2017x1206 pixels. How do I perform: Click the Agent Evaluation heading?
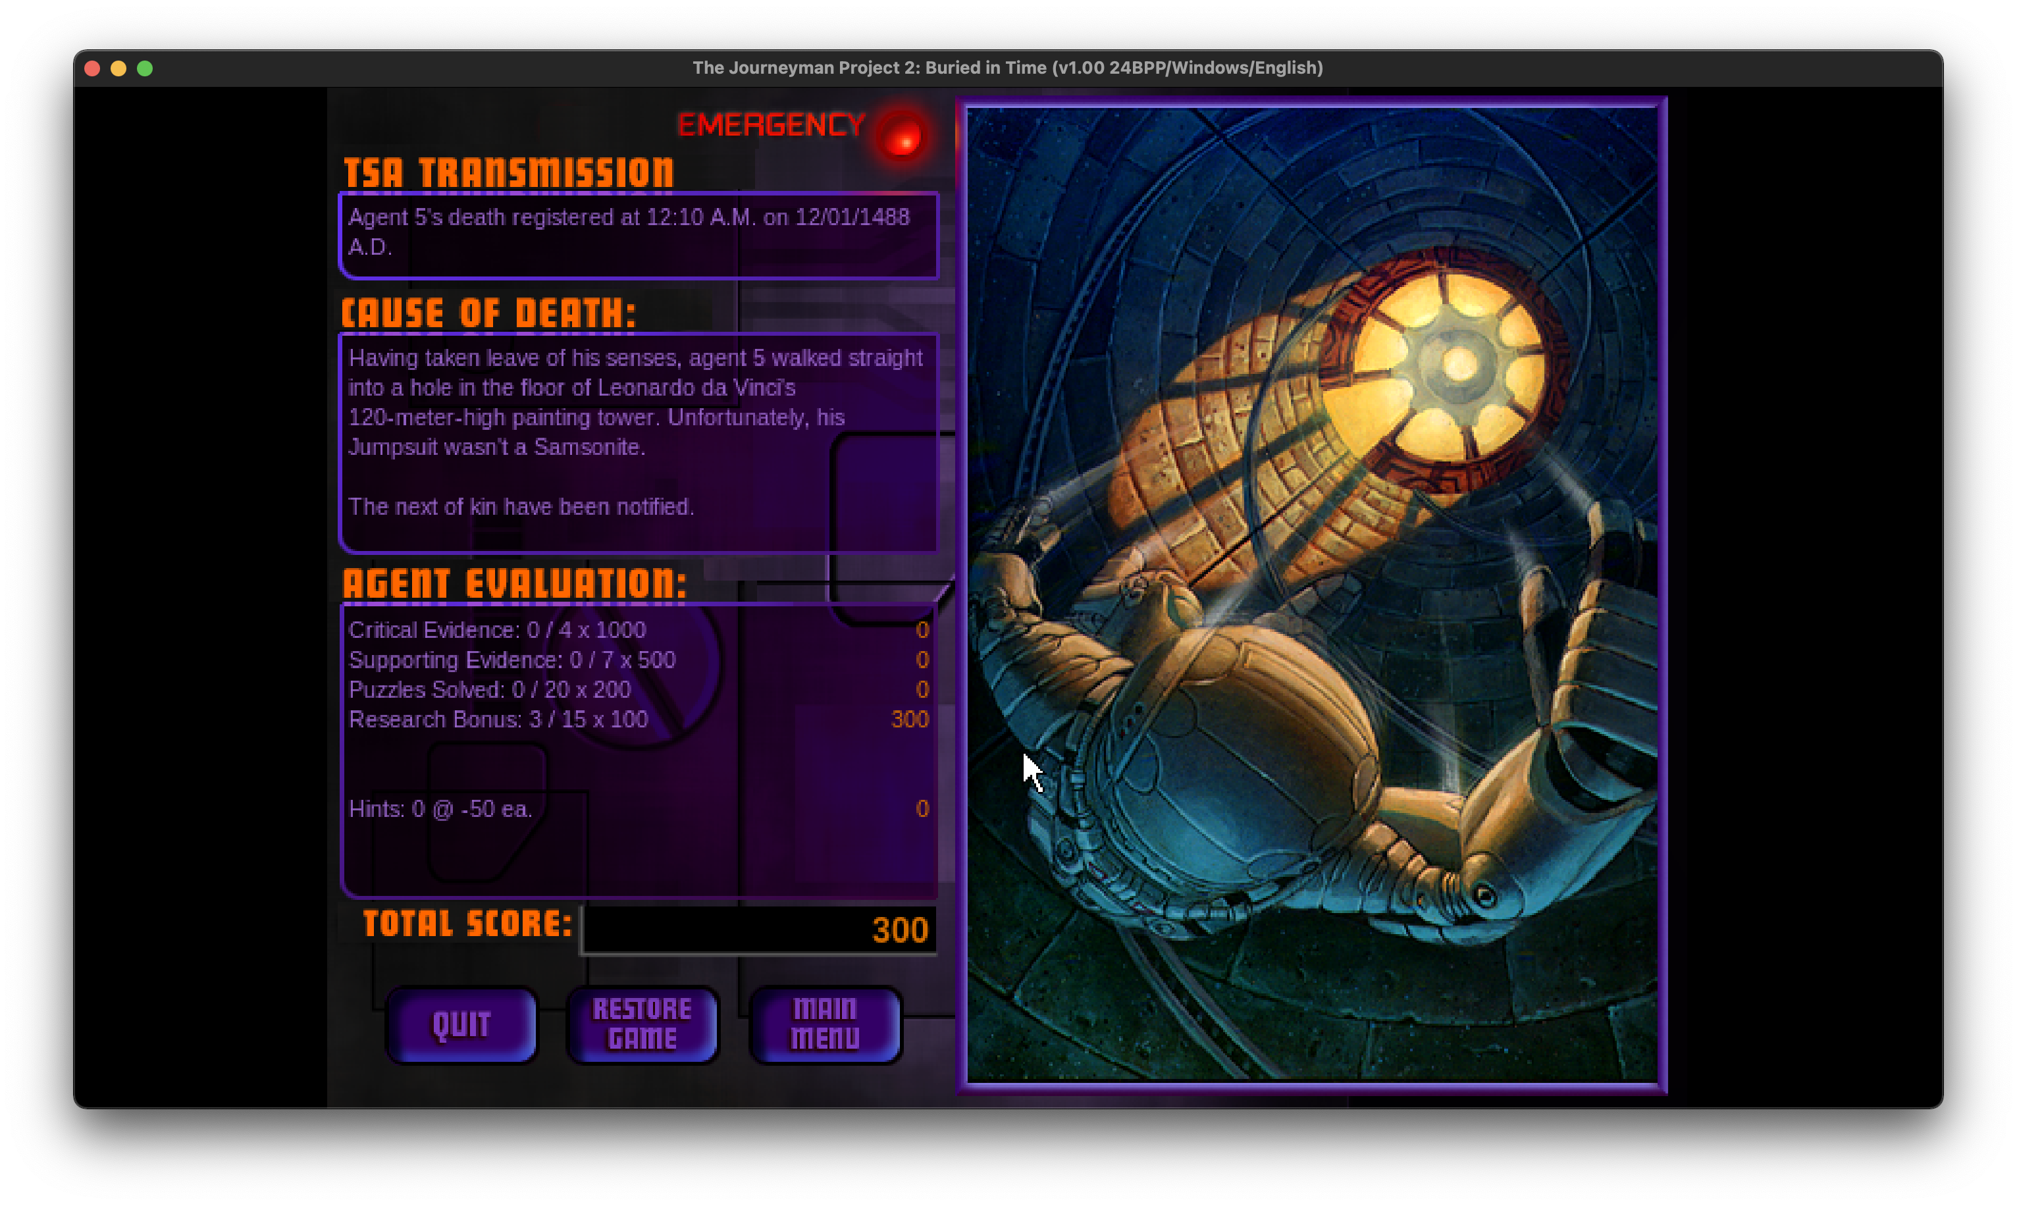pos(514,583)
